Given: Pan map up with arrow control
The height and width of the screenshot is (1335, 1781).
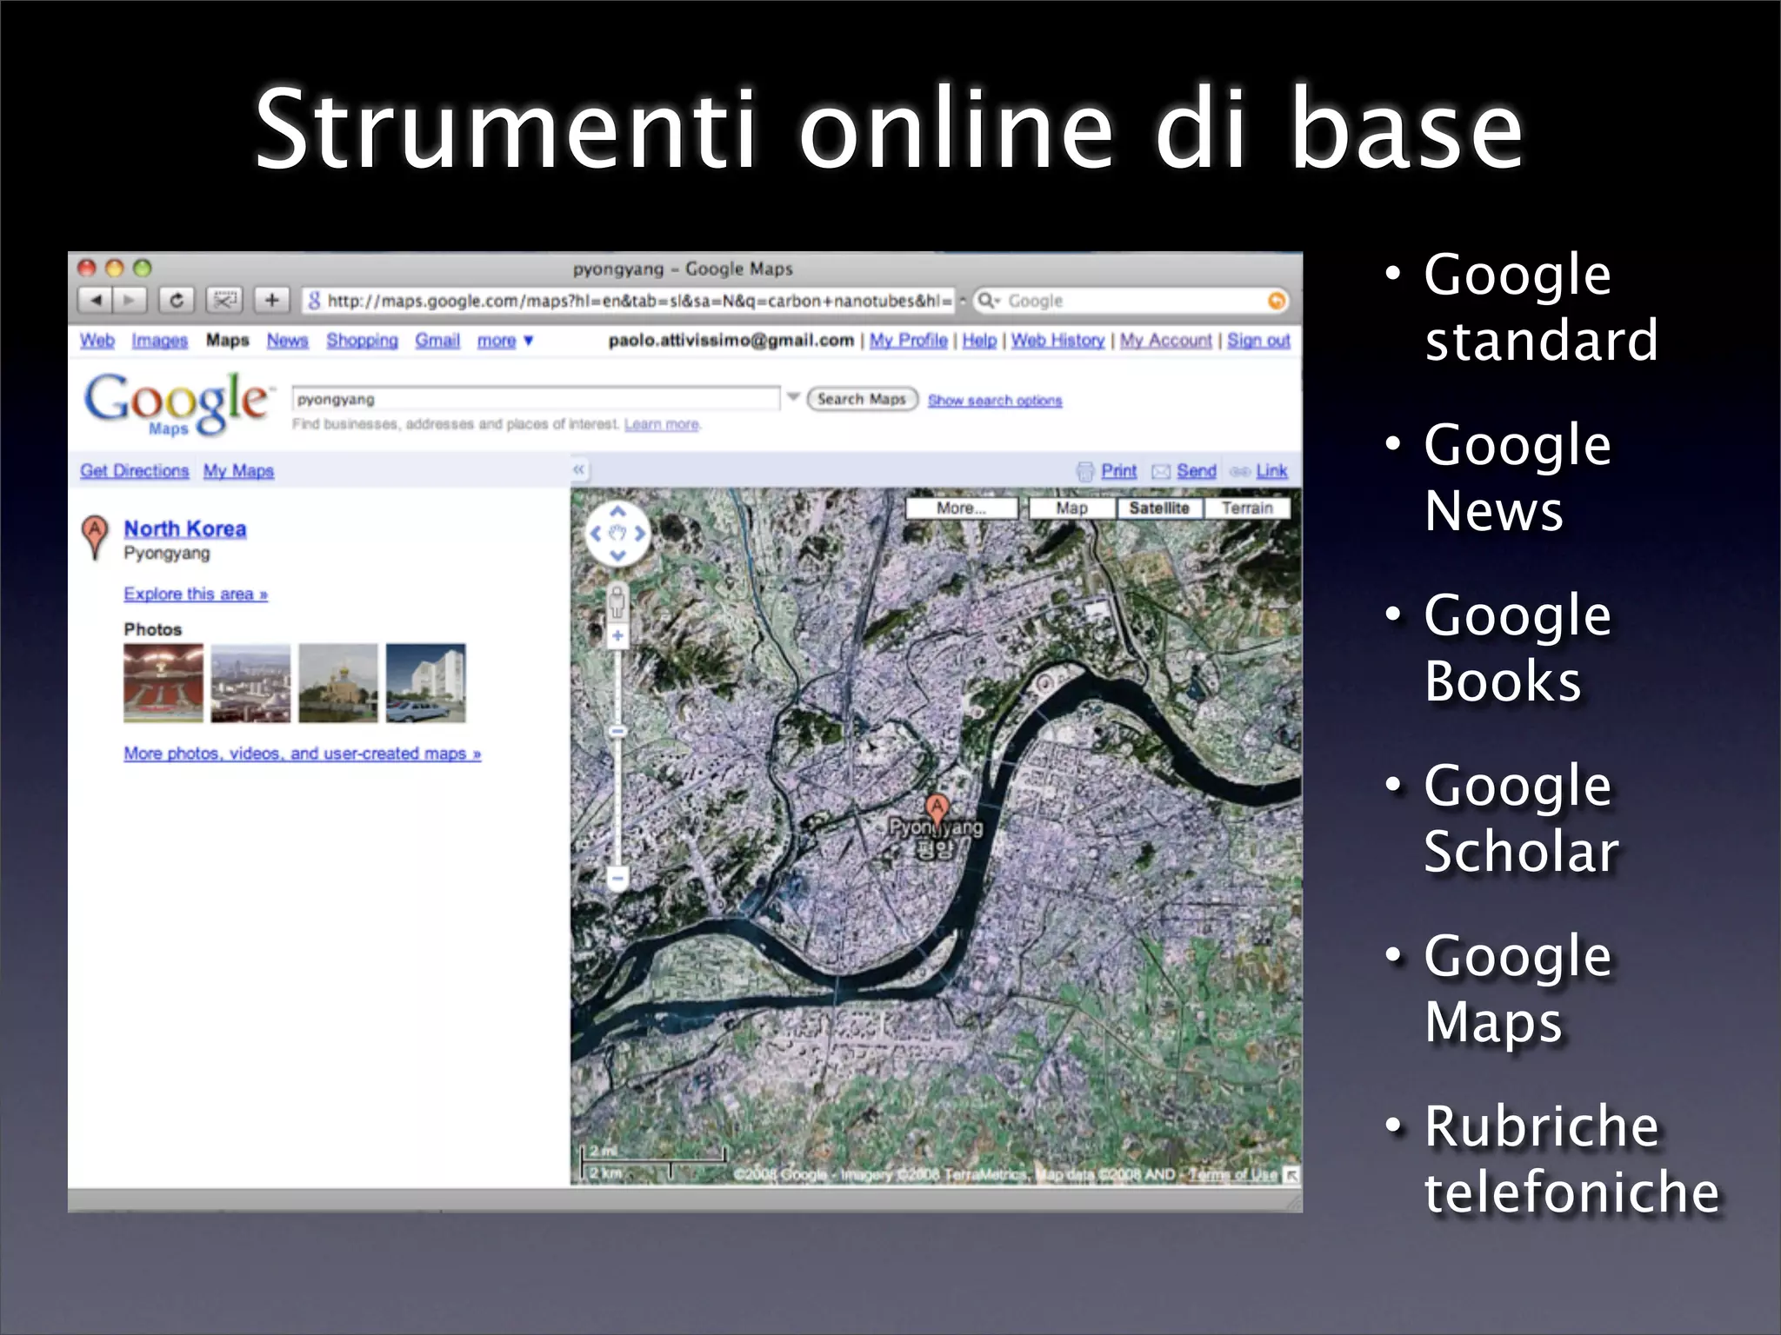Looking at the screenshot, I should click(617, 512).
